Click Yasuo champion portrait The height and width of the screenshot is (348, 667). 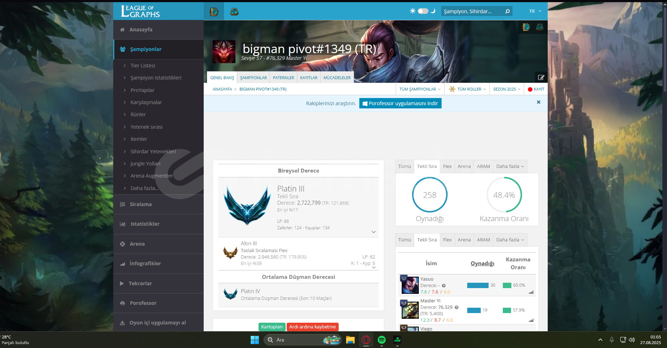pos(410,285)
